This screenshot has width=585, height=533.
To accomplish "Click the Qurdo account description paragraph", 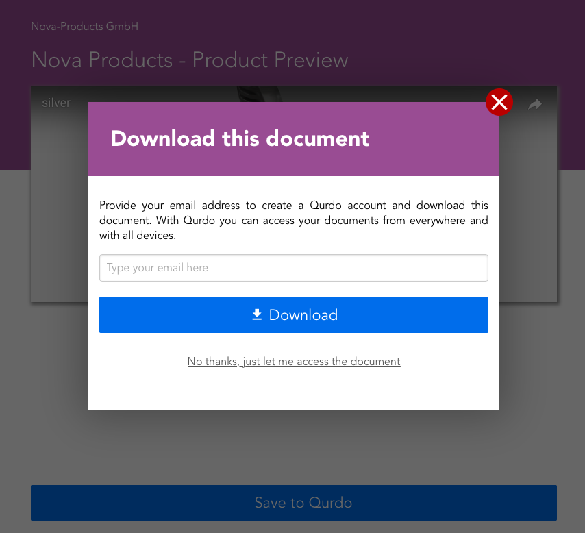I will pyautogui.click(x=293, y=220).
